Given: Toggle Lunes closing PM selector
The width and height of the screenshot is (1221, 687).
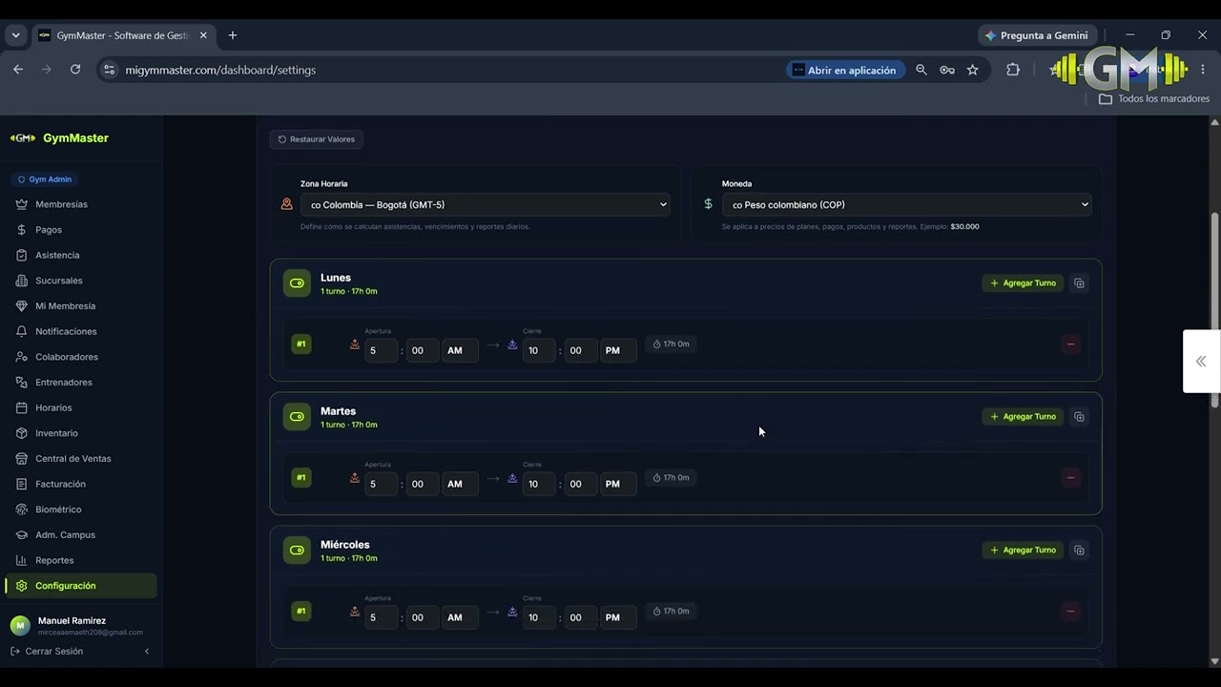Looking at the screenshot, I should tap(617, 350).
